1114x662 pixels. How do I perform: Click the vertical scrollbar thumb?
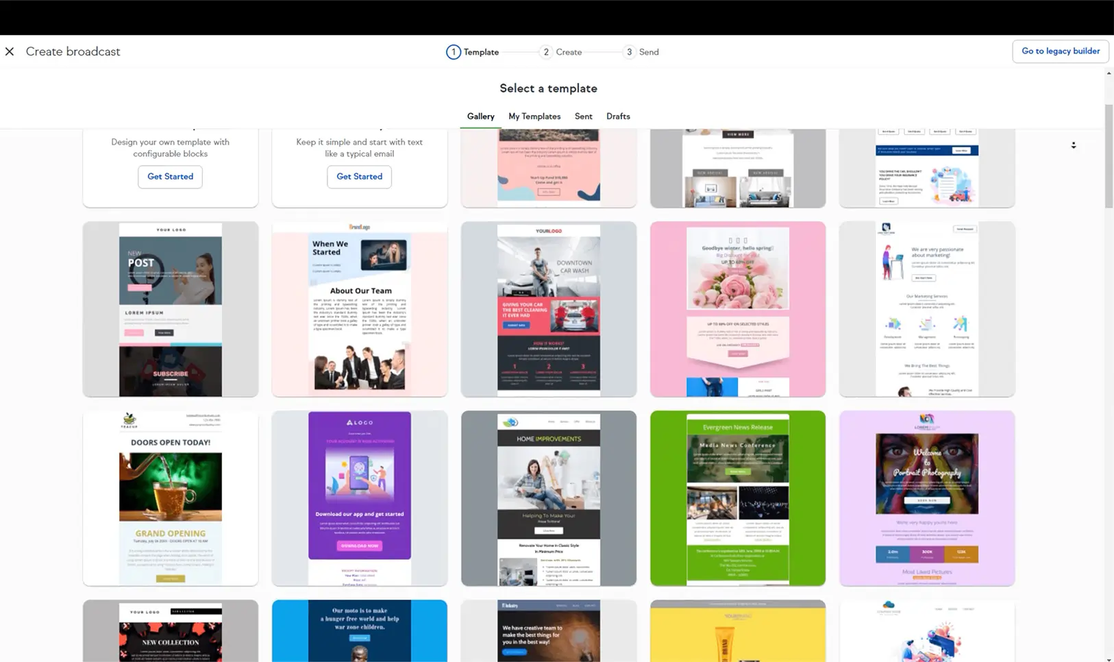1109,156
